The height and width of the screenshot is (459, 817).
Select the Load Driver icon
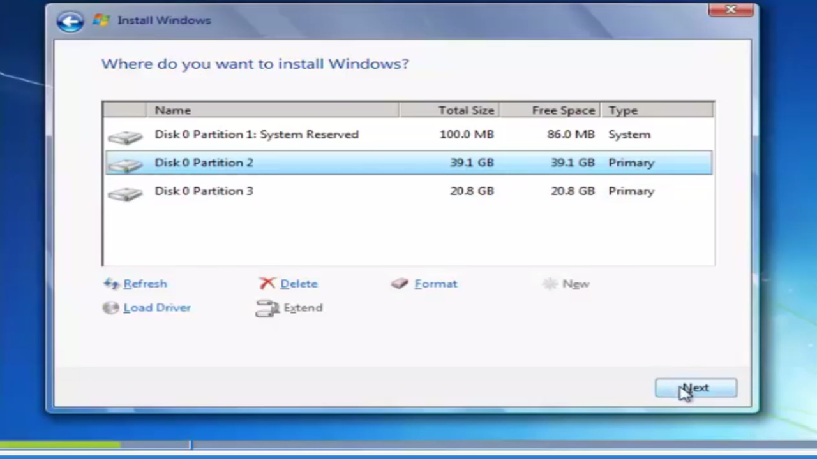[110, 307]
